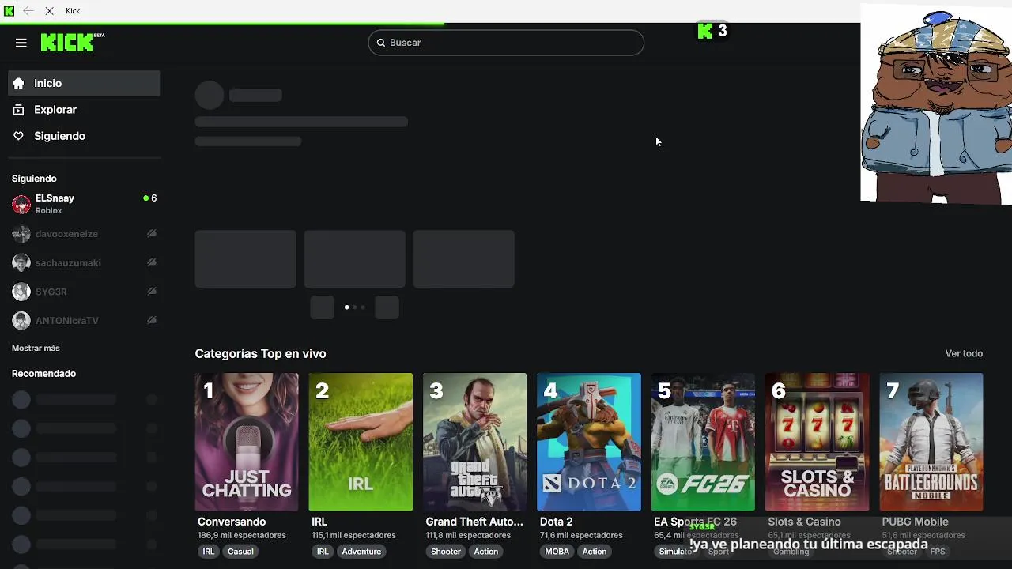The image size is (1012, 569).
Task: Click the search magnifier icon
Action: [380, 43]
